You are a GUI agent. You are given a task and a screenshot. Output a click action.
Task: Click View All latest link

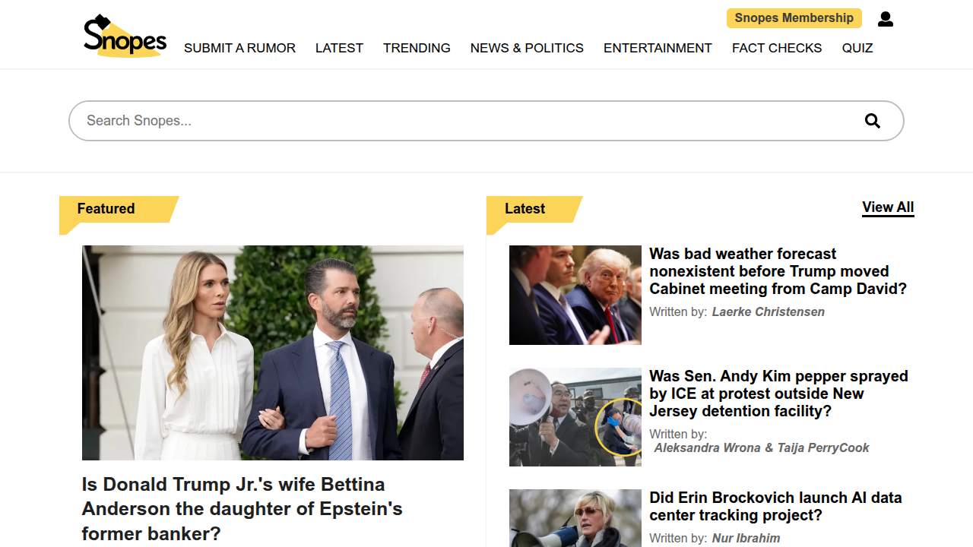(x=888, y=207)
